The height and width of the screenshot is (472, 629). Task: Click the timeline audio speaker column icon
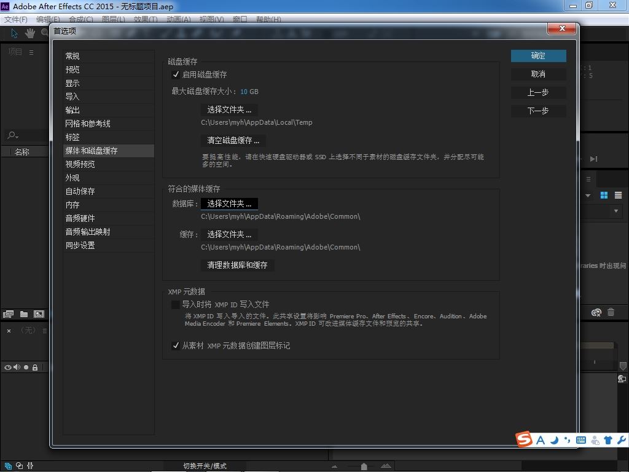pos(17,368)
